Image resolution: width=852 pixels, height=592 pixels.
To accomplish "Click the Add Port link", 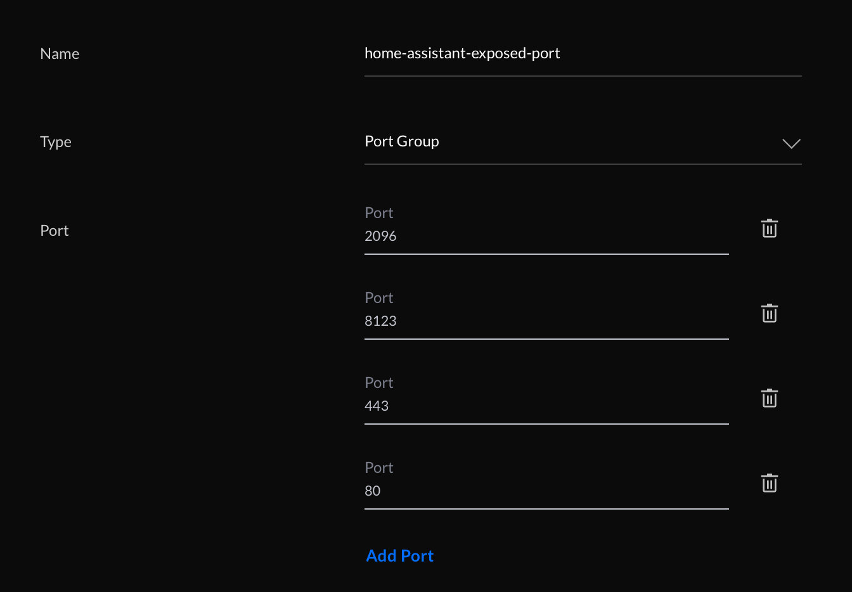I will point(400,556).
